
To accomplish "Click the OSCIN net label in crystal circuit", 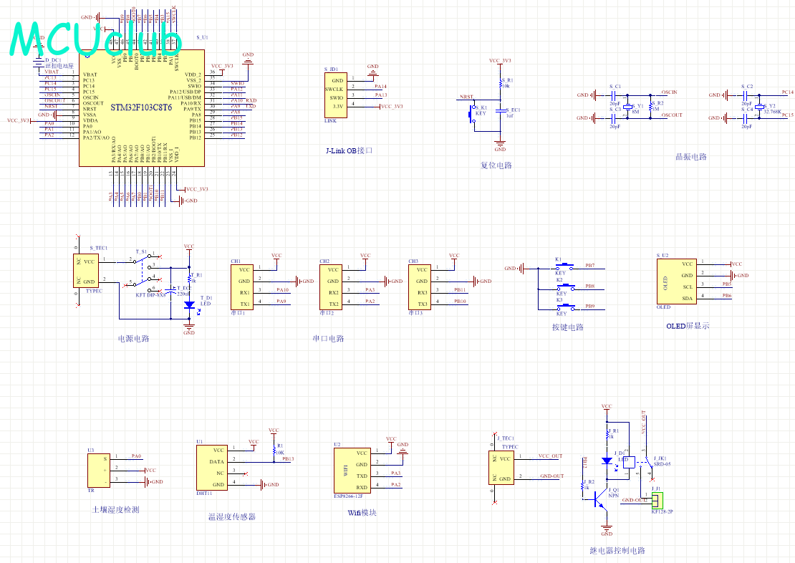I will click(669, 92).
